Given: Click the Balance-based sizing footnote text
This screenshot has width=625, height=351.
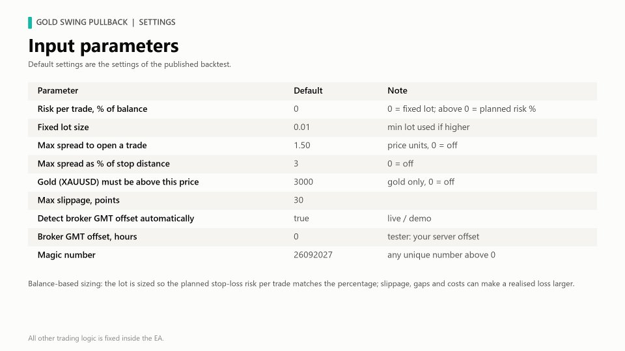Looking at the screenshot, I should [x=301, y=284].
